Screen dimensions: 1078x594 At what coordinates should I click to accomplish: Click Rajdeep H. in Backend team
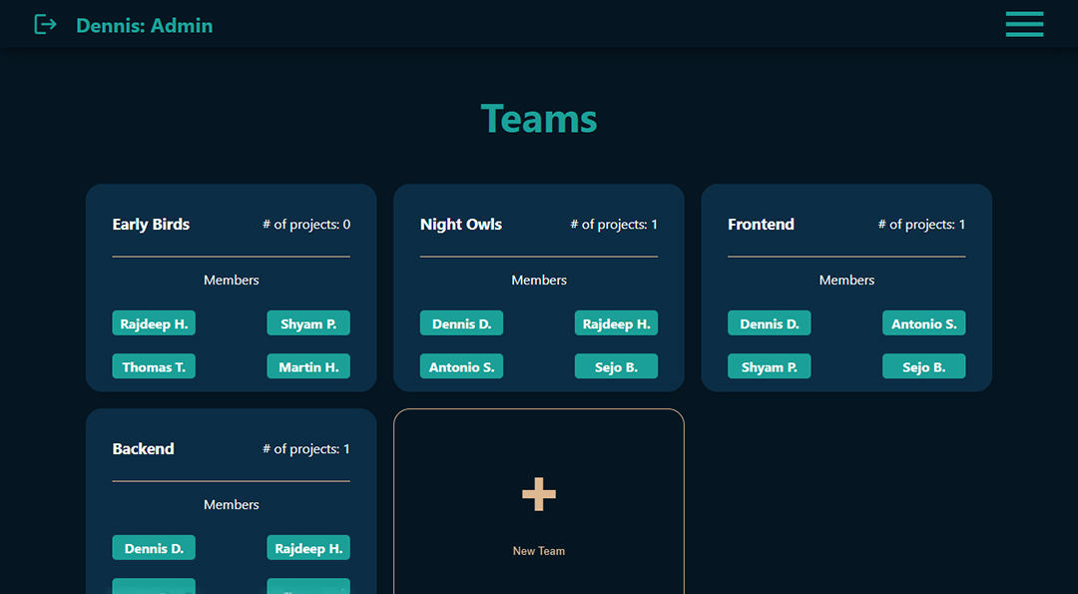click(308, 548)
